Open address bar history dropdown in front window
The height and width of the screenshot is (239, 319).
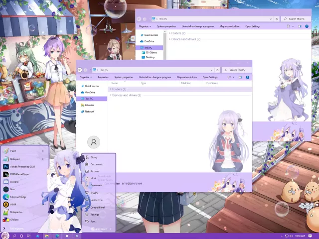pos(211,70)
